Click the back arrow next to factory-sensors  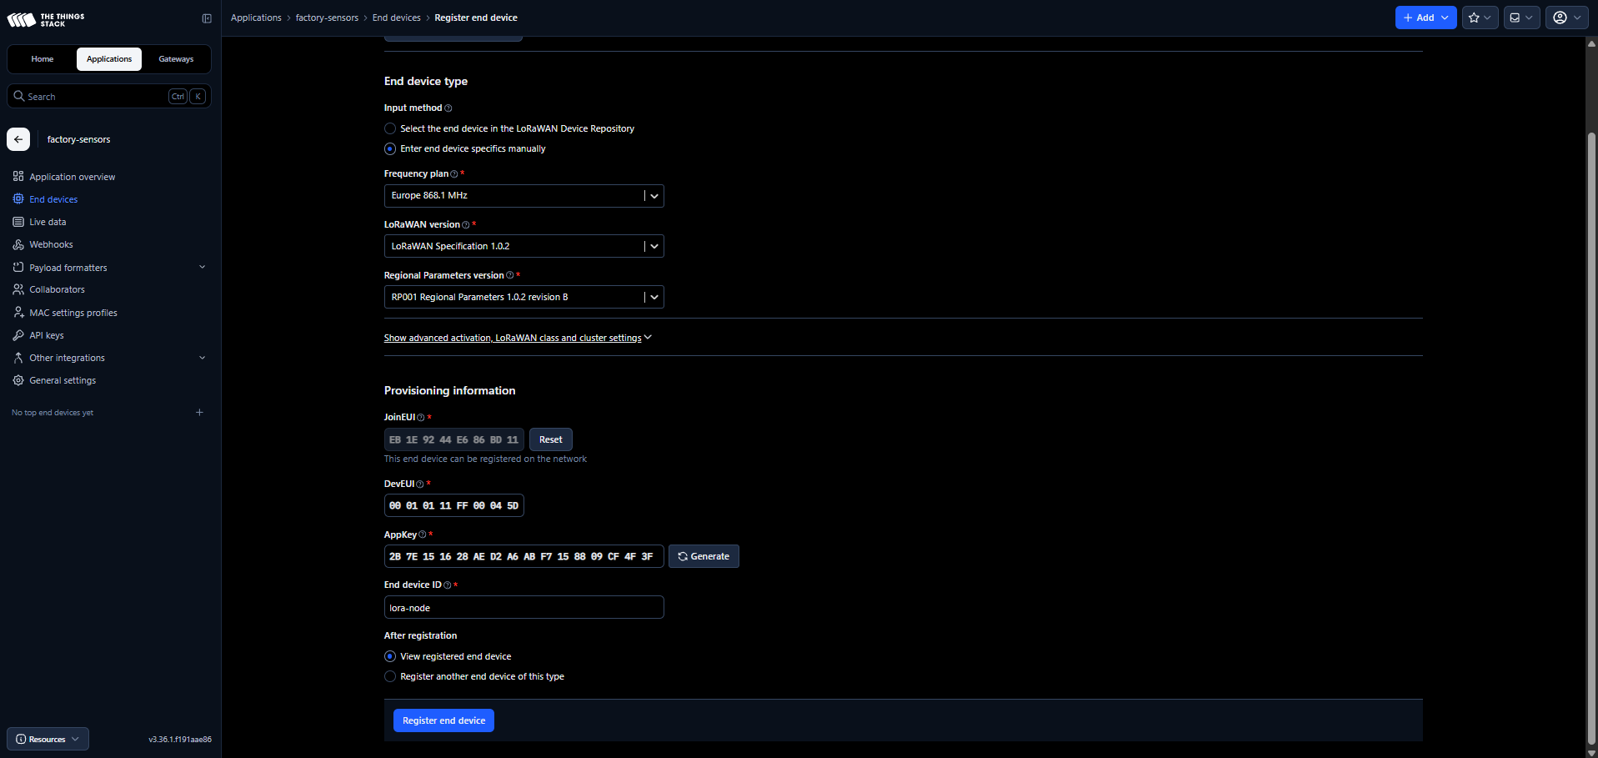(18, 139)
